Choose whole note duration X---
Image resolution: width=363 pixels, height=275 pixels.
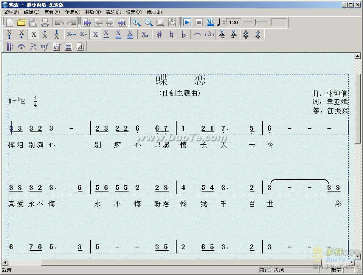click(71, 34)
